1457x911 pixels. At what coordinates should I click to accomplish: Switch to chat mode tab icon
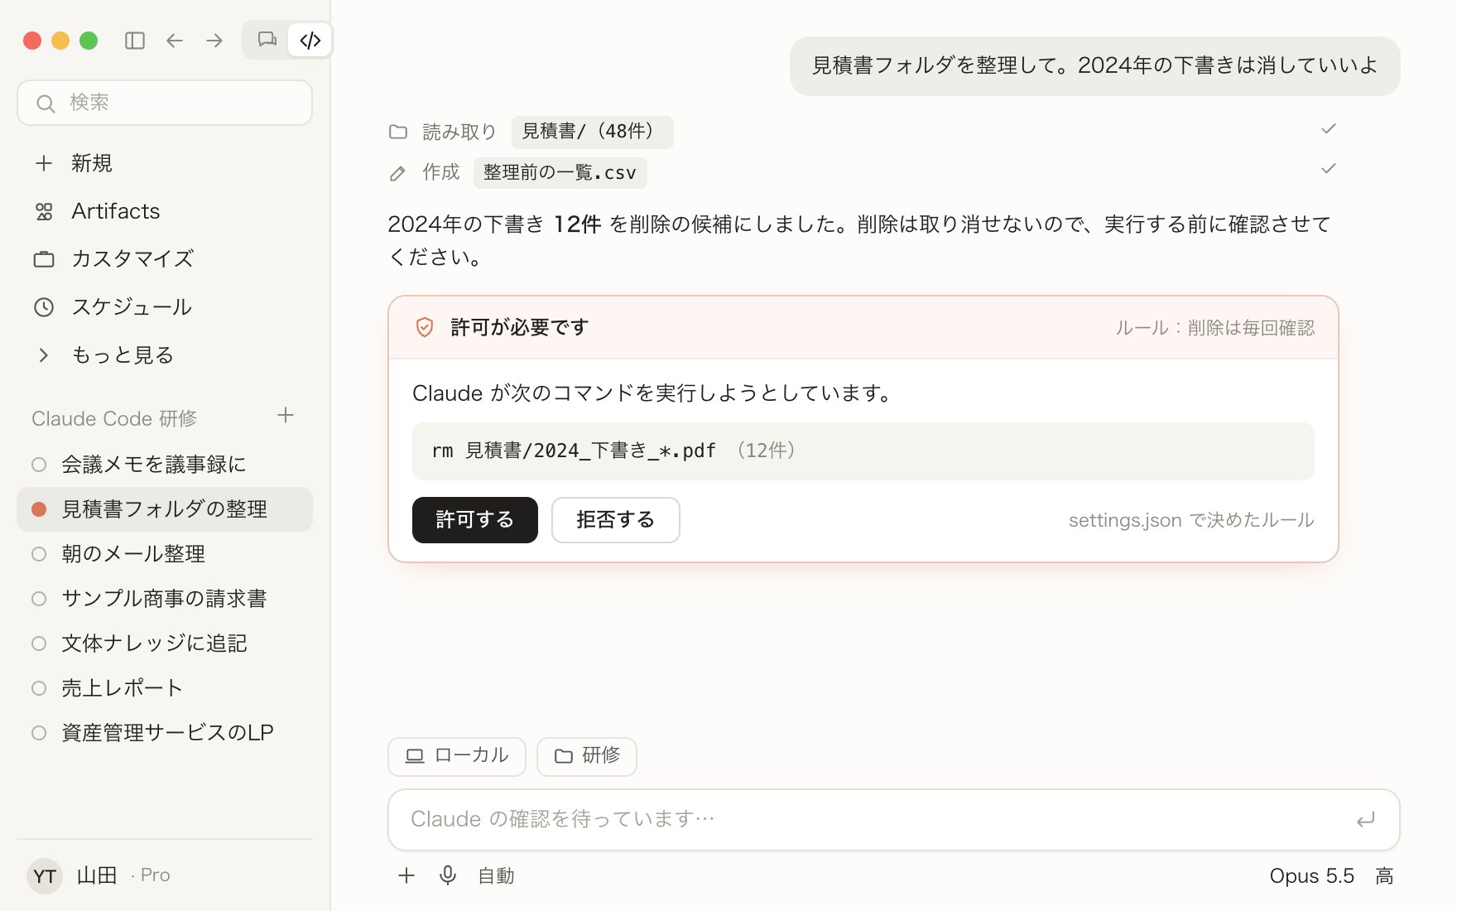(267, 40)
